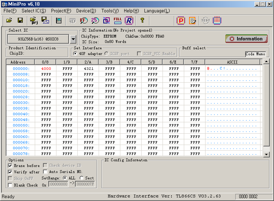
Task: Read chip with the R icon
Action: coord(129,21)
